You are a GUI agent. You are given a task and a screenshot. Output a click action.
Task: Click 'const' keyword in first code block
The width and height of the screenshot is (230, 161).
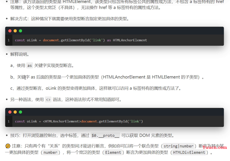point(20,40)
